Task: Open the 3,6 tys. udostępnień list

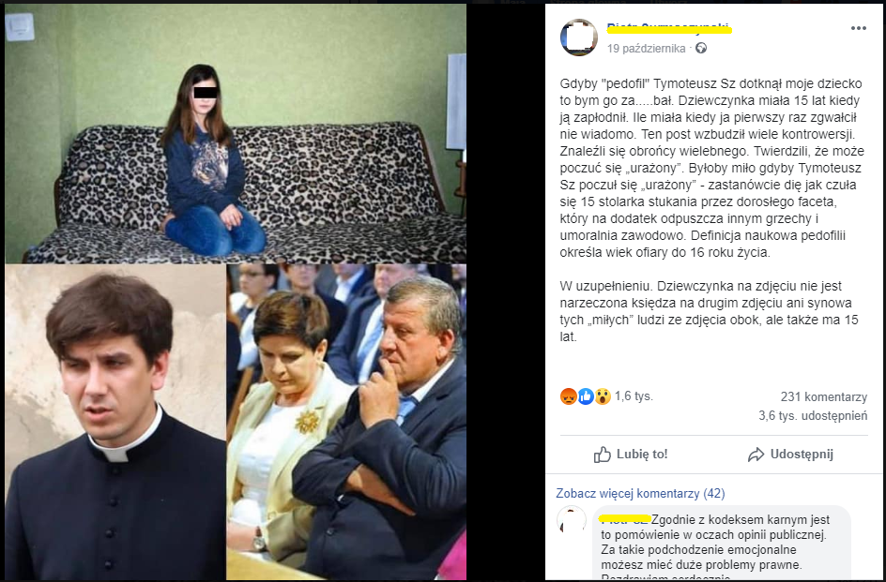Action: coord(813,416)
